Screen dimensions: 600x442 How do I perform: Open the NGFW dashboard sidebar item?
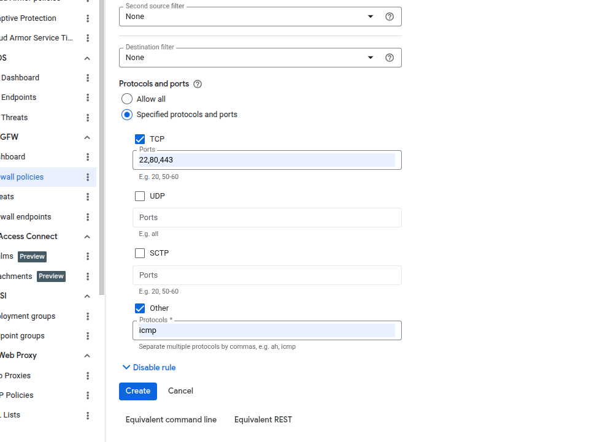13,157
